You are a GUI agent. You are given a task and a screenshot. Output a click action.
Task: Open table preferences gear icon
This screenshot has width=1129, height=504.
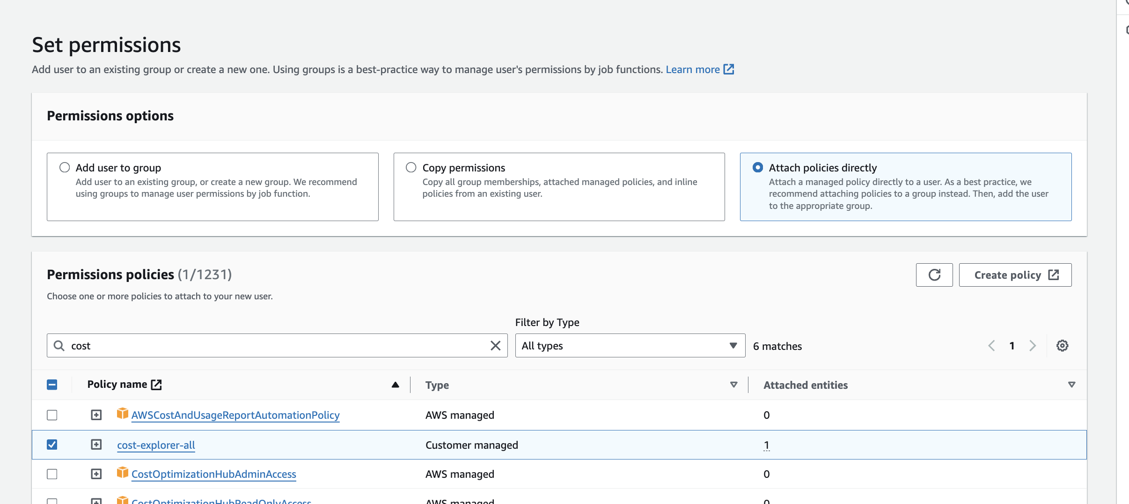[x=1062, y=346]
